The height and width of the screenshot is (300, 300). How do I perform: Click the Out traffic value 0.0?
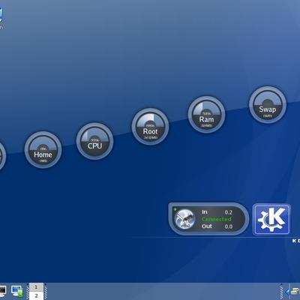pyautogui.click(x=228, y=226)
